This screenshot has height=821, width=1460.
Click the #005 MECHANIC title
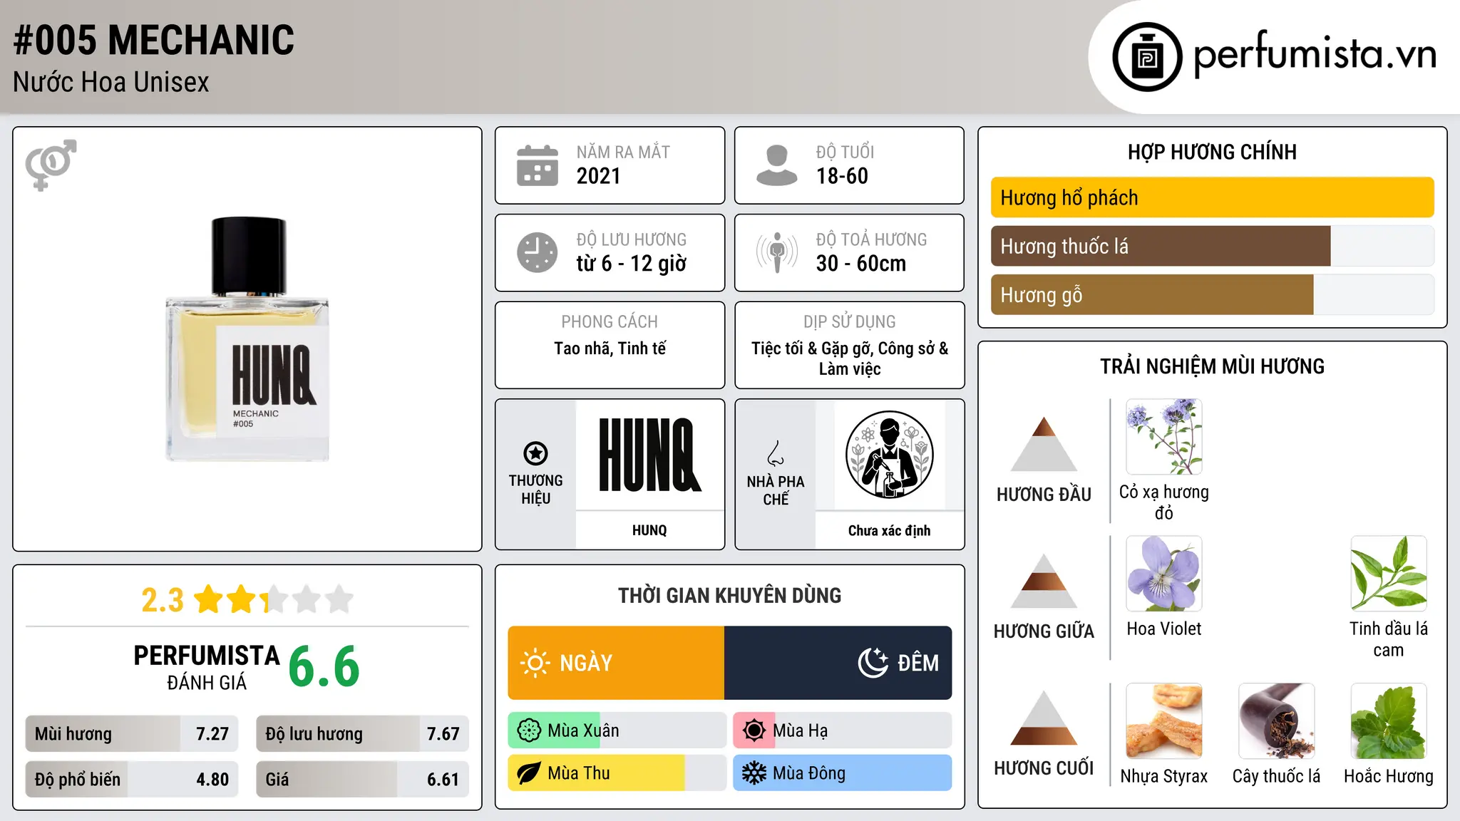coord(154,40)
